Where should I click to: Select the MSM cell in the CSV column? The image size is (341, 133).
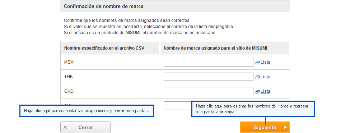[x=110, y=62]
